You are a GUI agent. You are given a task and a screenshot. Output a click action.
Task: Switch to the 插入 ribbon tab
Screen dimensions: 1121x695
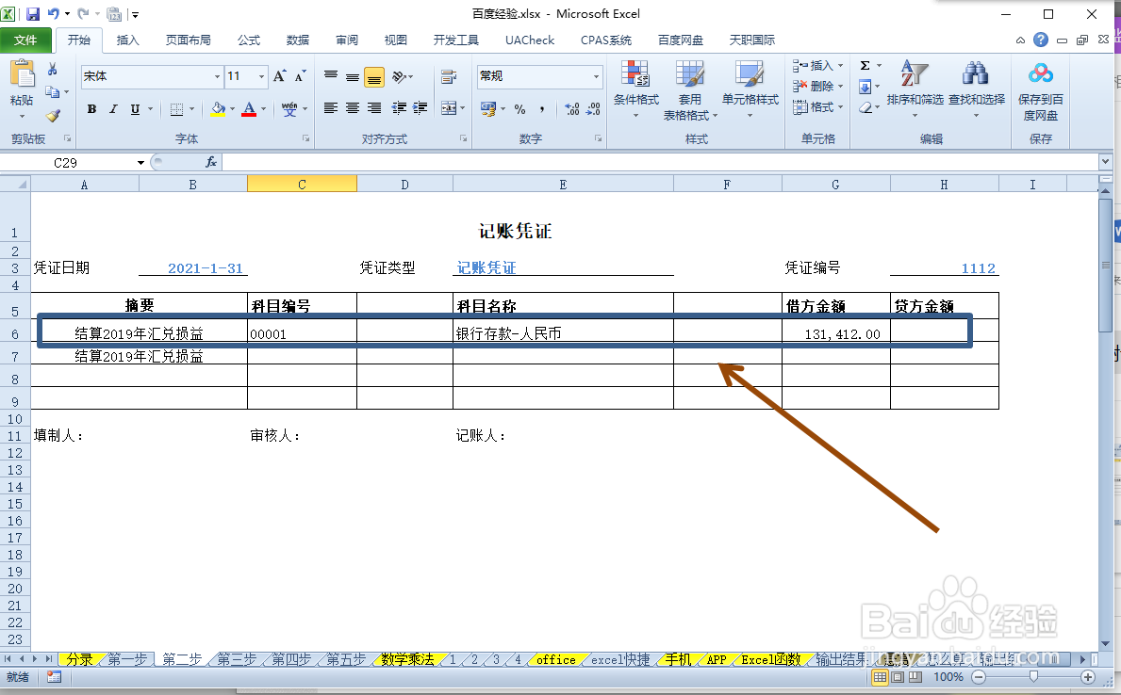point(127,40)
